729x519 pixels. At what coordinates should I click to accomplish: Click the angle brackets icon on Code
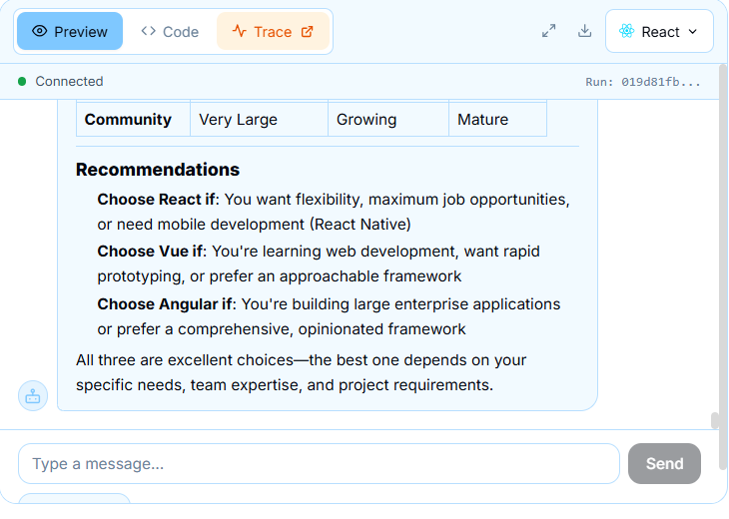[149, 31]
